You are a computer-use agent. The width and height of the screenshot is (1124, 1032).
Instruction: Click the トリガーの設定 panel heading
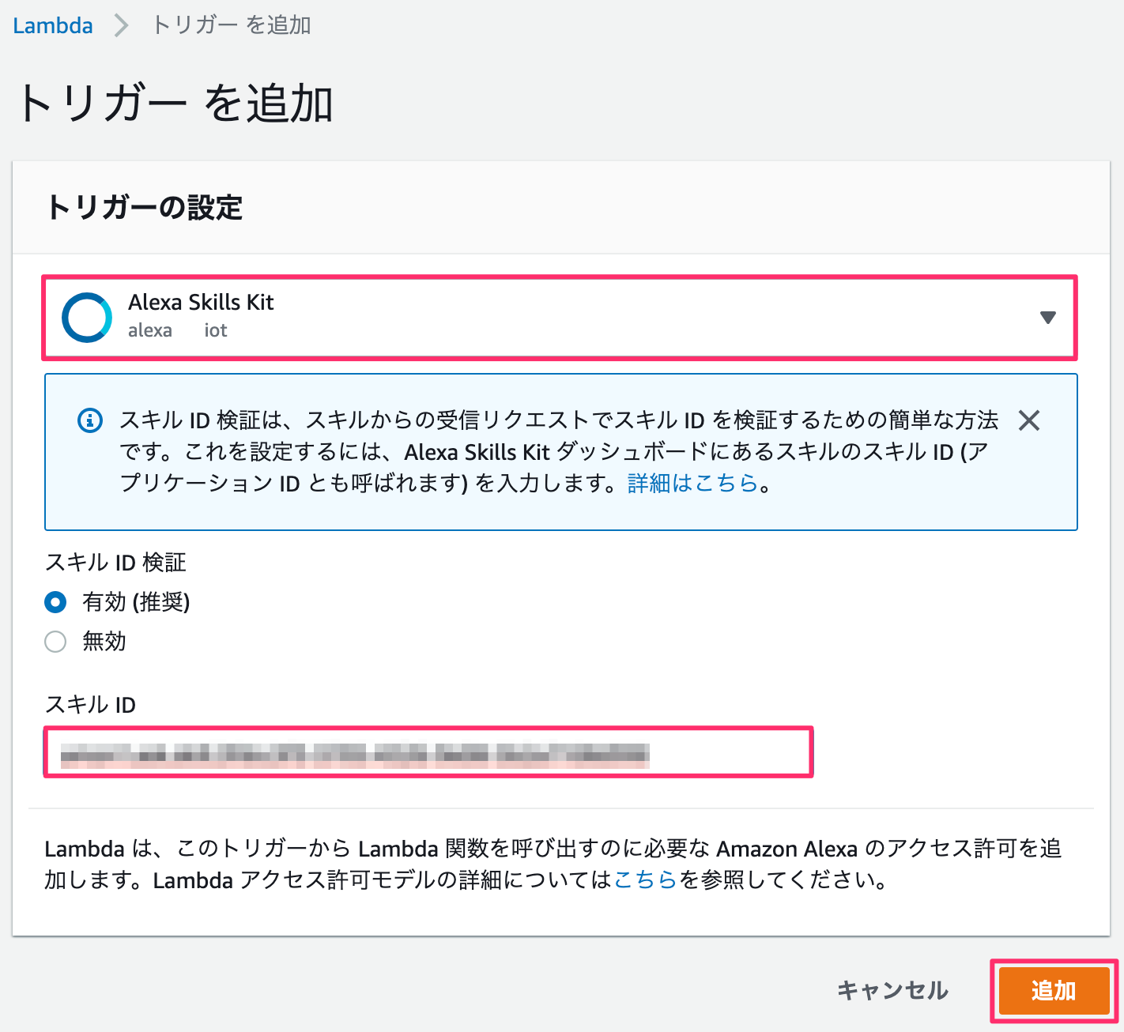pos(145,208)
